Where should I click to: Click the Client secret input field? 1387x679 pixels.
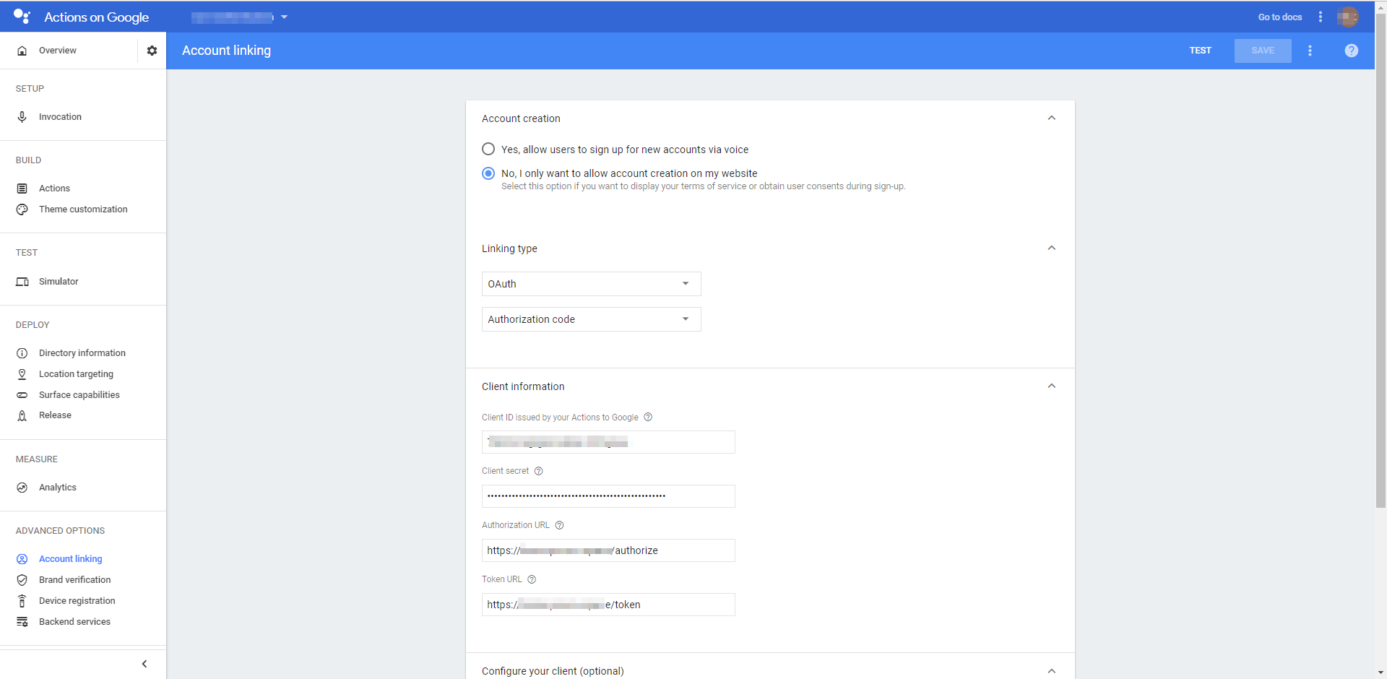pos(608,496)
